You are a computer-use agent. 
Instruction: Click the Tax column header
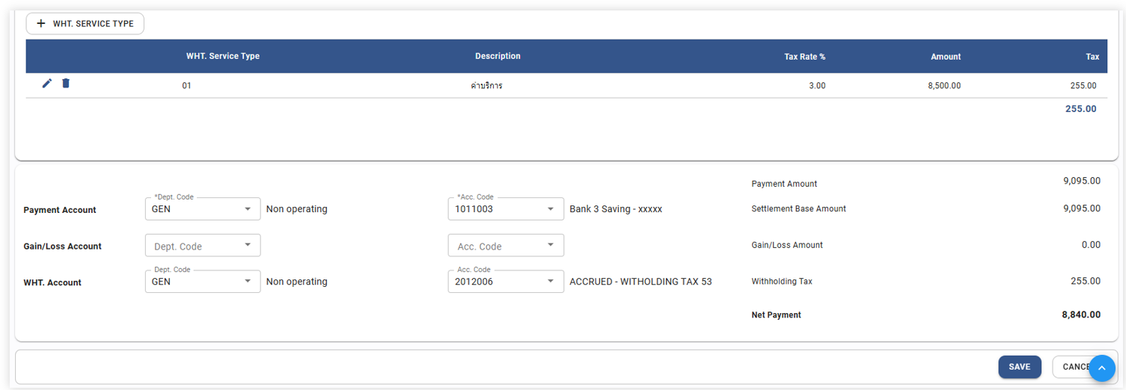coord(1092,57)
